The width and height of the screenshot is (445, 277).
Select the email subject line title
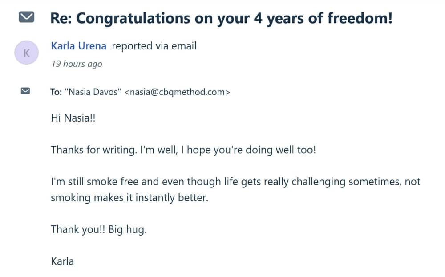[x=221, y=18]
